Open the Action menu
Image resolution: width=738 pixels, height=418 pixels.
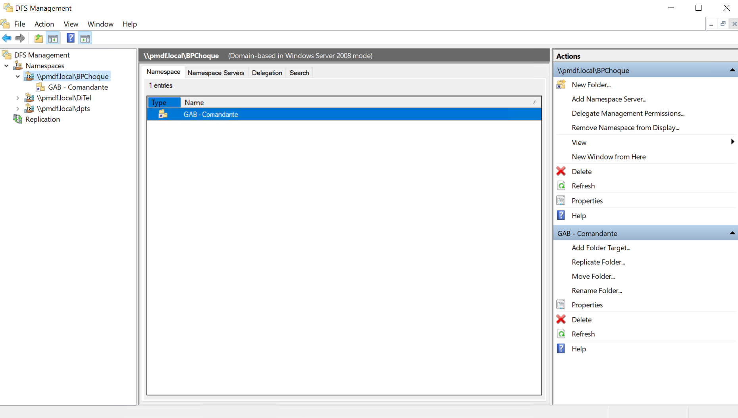[x=44, y=24]
